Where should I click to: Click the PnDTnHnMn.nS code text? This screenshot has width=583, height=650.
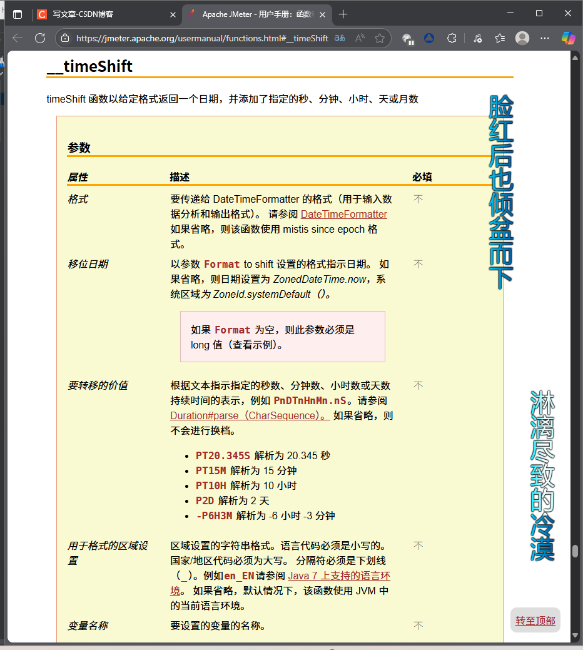(x=310, y=400)
